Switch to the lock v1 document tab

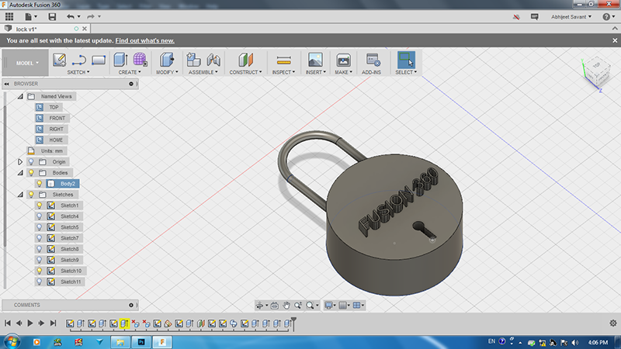(46, 29)
